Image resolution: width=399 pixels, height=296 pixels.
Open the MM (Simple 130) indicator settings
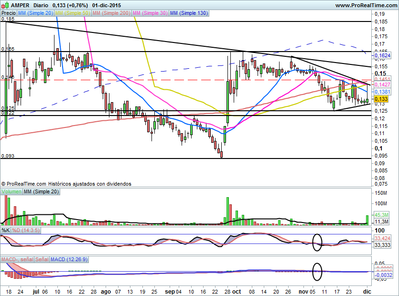[189, 13]
